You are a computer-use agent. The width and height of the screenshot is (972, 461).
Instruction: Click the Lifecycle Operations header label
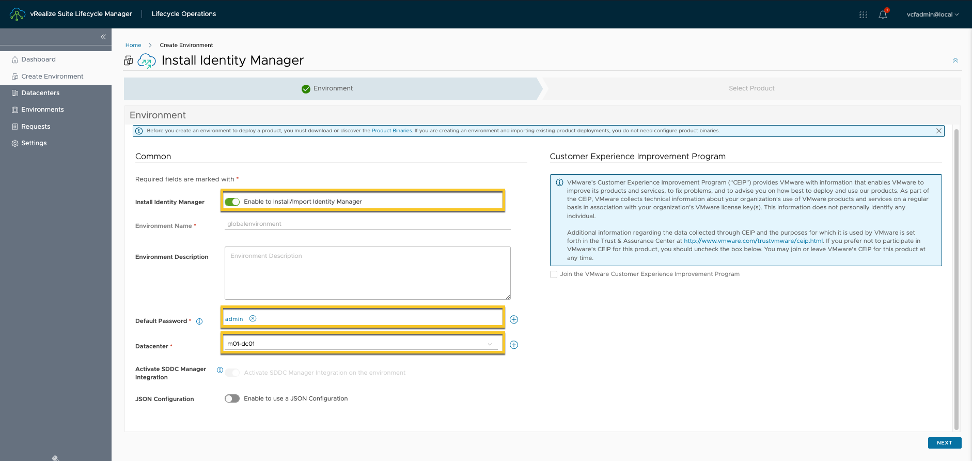(184, 14)
